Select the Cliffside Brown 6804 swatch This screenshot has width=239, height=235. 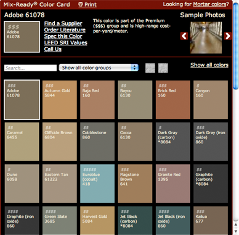[x=60, y=141]
